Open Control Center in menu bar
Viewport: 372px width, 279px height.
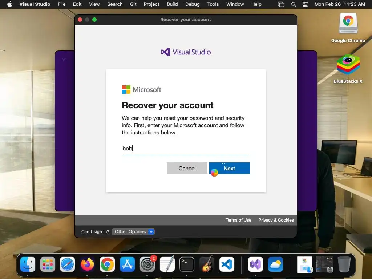coord(306,4)
